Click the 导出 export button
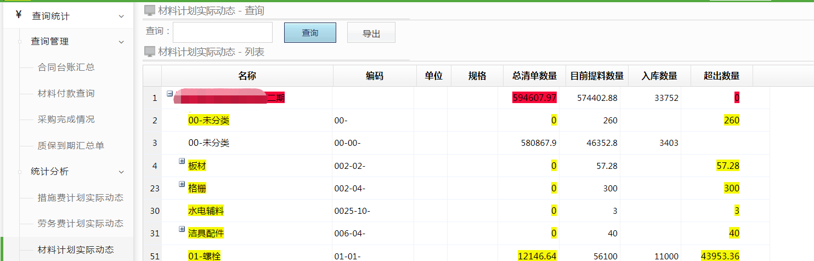814x261 pixels. click(x=371, y=33)
